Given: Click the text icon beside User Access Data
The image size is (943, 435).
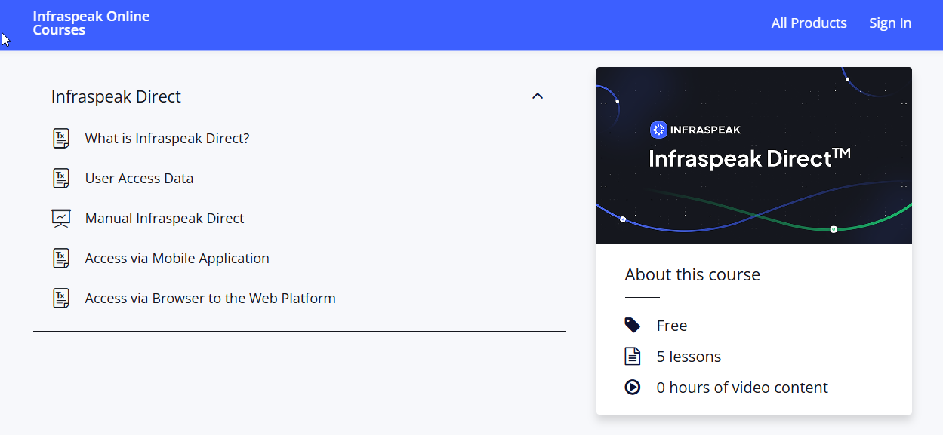Looking at the screenshot, I should tap(61, 179).
